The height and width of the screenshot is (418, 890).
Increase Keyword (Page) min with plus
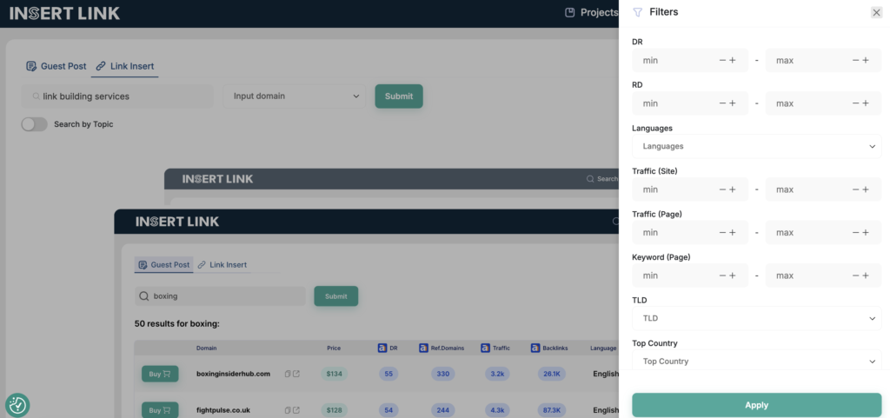[732, 275]
